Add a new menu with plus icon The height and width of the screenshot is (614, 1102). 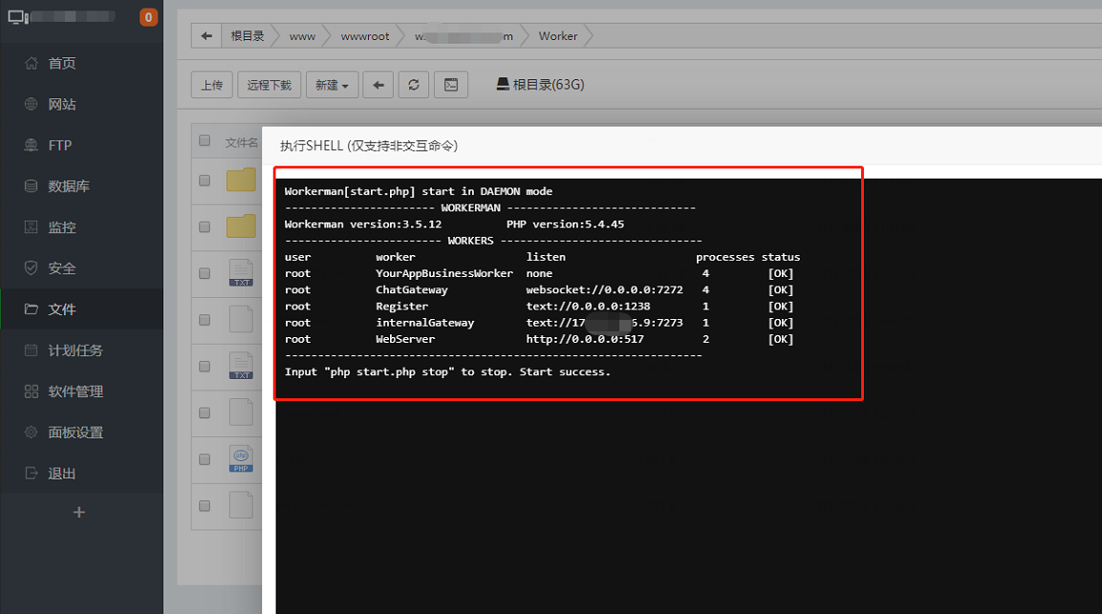click(x=79, y=513)
